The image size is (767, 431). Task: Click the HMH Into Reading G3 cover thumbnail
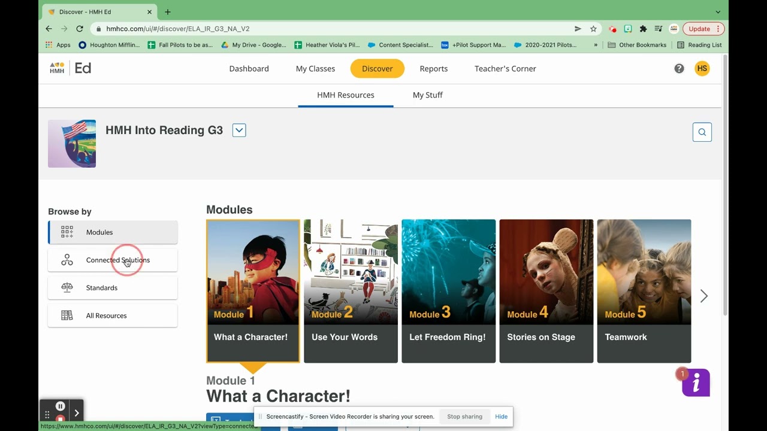(72, 144)
